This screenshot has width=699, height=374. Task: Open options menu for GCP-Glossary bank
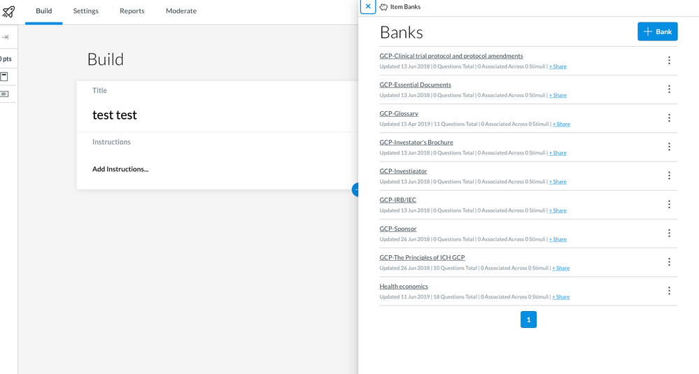(x=668, y=118)
